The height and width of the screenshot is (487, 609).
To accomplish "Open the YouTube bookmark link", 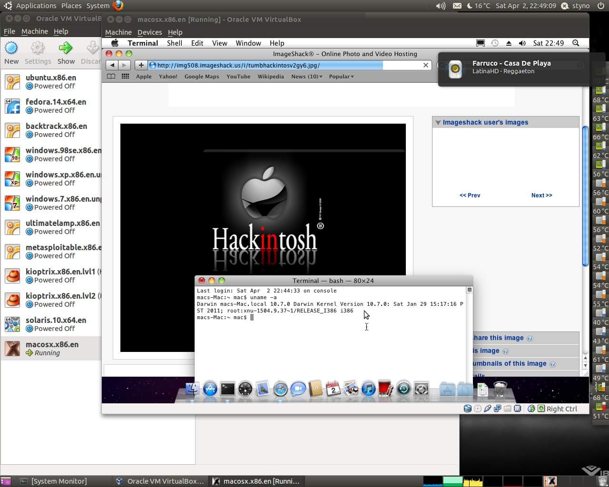I will click(x=238, y=77).
